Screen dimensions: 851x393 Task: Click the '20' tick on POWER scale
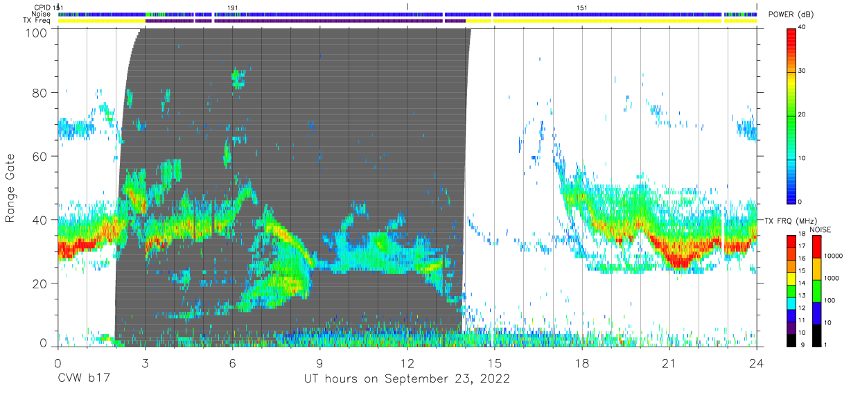802,114
